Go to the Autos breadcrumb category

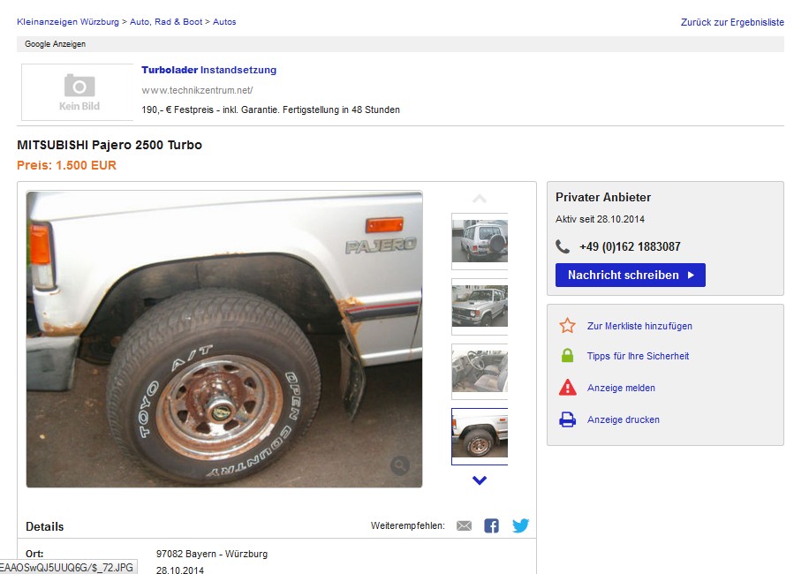(x=224, y=22)
